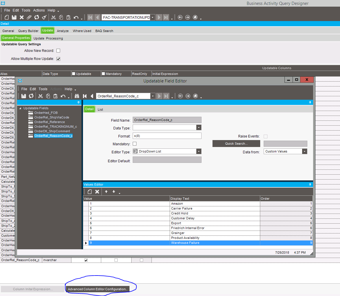Viewport: 340px width, 296px height.
Task: Click the Advanced Column Editor Configuration button
Action: pyautogui.click(x=97, y=289)
